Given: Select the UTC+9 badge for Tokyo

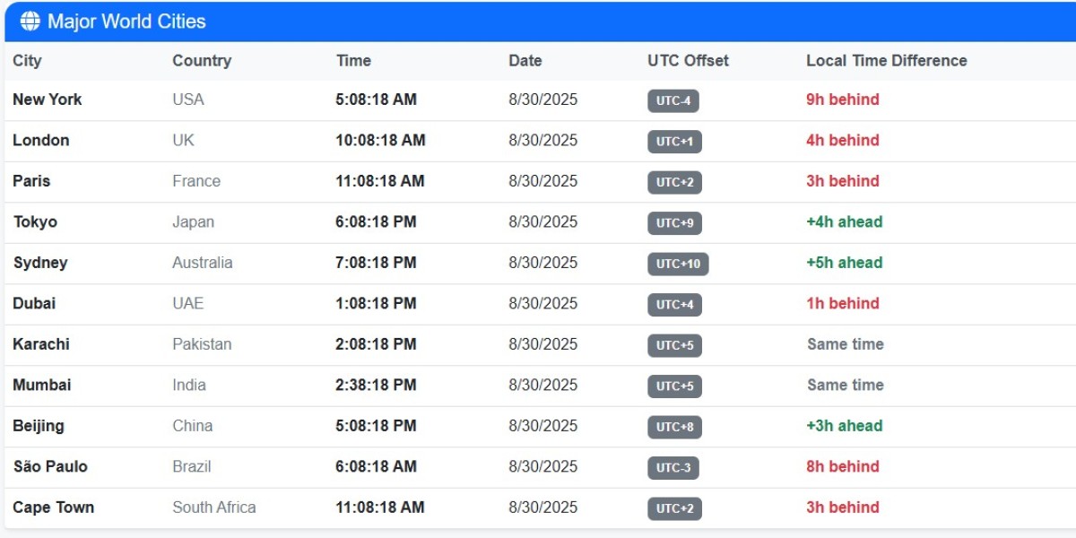Looking at the screenshot, I should (673, 223).
